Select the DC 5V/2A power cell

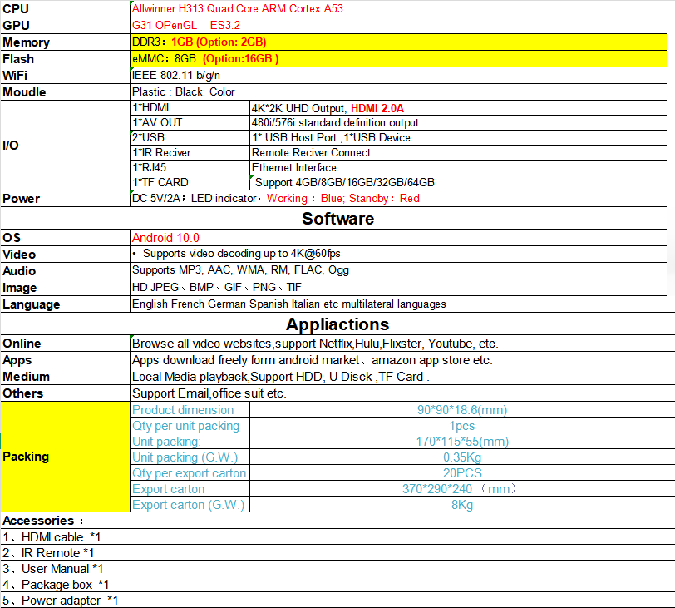[276, 198]
